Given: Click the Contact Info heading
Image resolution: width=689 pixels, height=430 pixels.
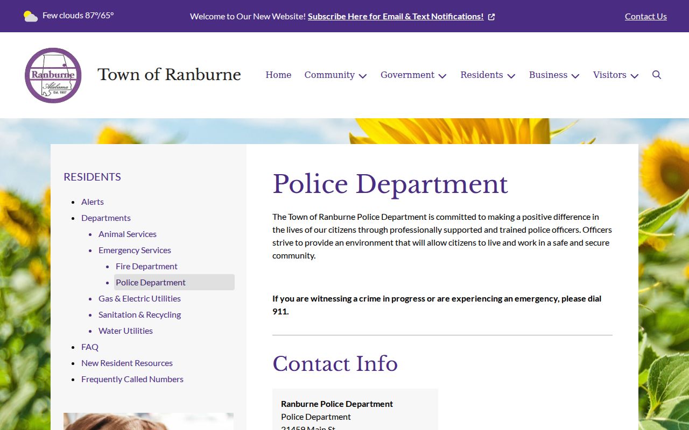Looking at the screenshot, I should [x=335, y=364].
